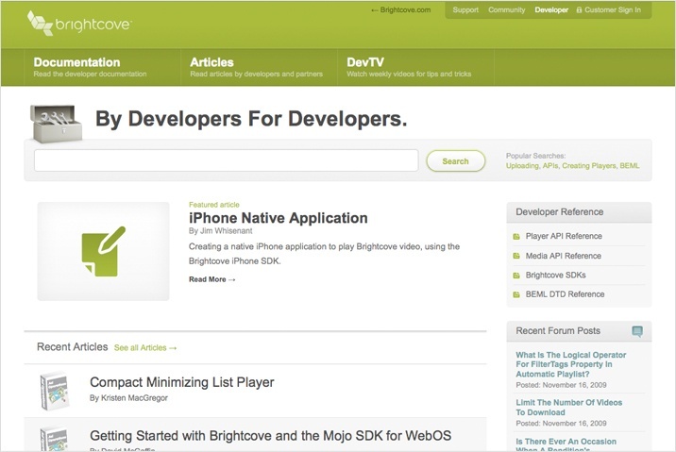The height and width of the screenshot is (452, 676).
Task: Open the Logical Operator For FilterTags forum post
Action: pos(571,364)
